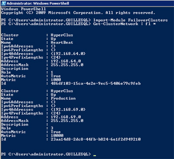Click the Production Ipv4Addresses {192.168.69.0} value
174x159 pixels.
tap(68, 109)
